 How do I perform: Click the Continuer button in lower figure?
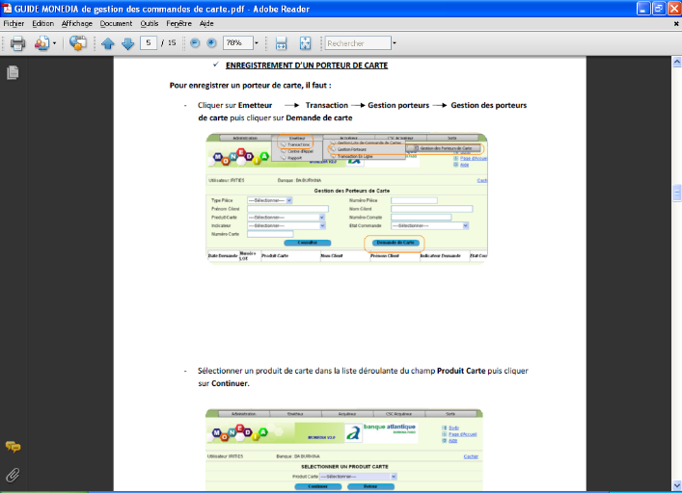(318, 486)
